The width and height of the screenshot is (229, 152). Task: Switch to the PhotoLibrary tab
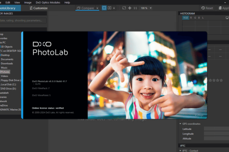(x=10, y=8)
